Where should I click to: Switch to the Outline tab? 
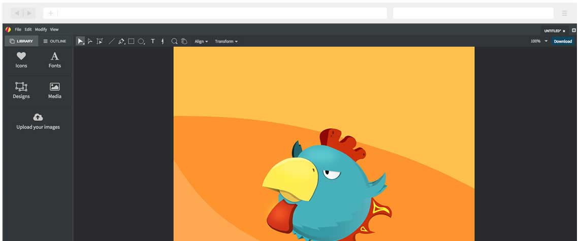point(55,41)
